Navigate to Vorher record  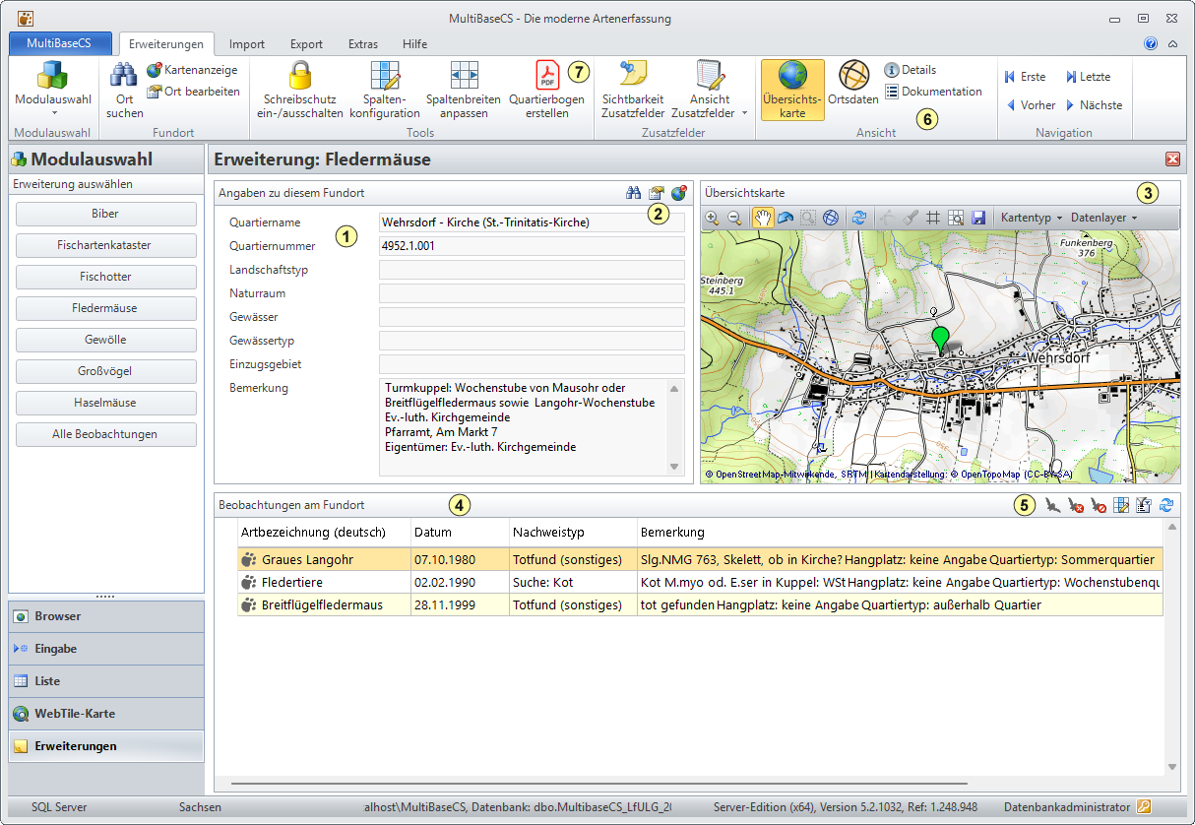[1031, 105]
